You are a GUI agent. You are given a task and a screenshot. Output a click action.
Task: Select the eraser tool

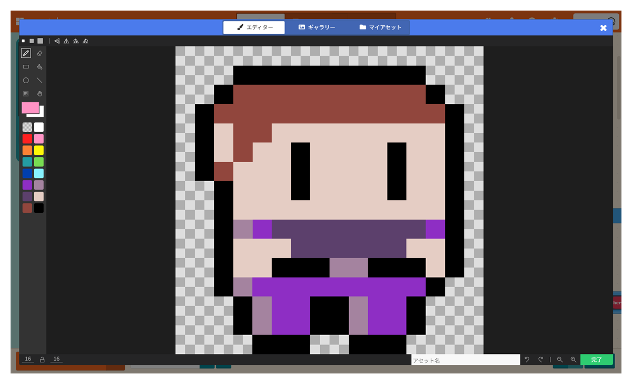39,53
